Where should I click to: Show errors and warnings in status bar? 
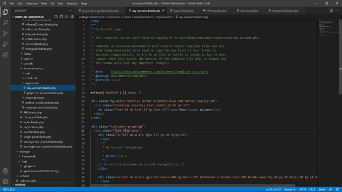pyautogui.click(x=9, y=190)
